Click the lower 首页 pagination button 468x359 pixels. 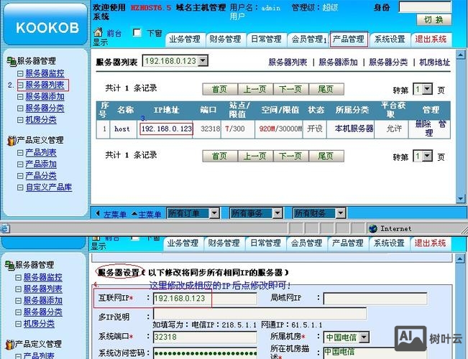(x=220, y=156)
